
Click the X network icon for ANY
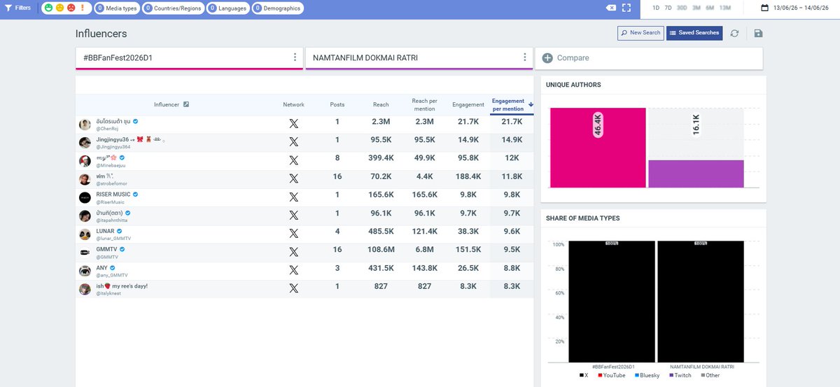[x=293, y=270]
